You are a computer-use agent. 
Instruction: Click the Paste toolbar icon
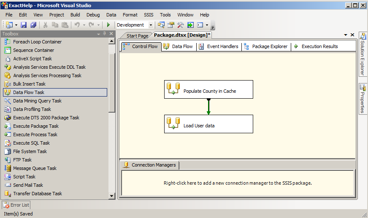click(65, 25)
